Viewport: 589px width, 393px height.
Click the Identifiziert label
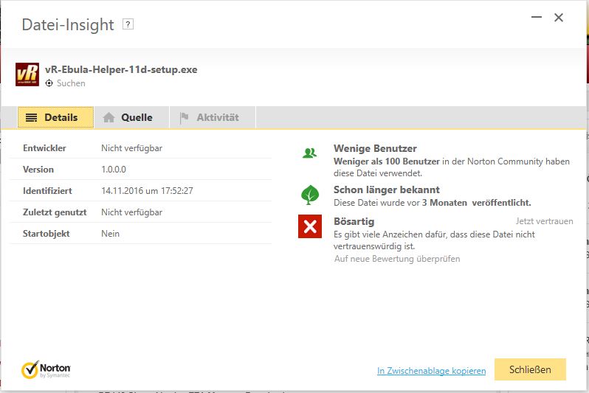47,191
